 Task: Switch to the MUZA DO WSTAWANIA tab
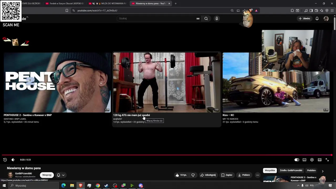pyautogui.click(x=108, y=3)
